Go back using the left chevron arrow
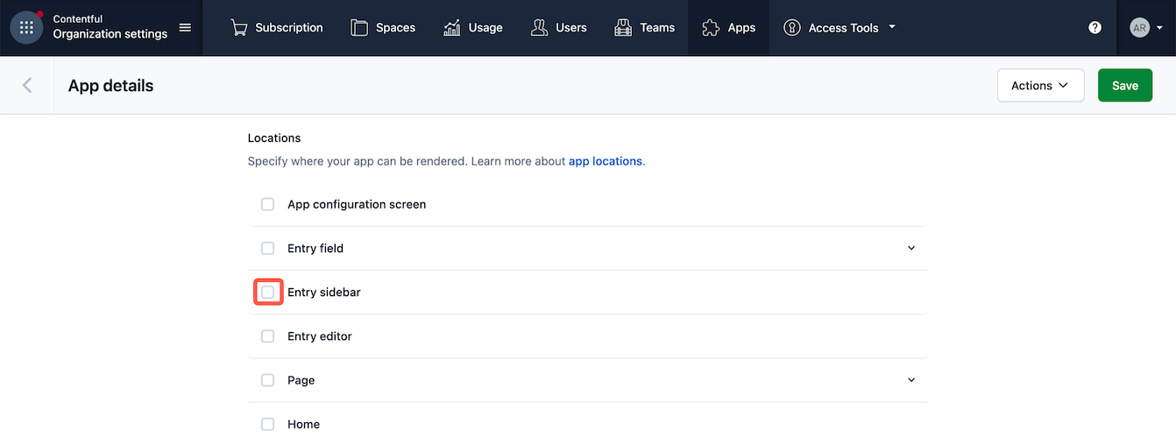The image size is (1176, 445). (27, 85)
